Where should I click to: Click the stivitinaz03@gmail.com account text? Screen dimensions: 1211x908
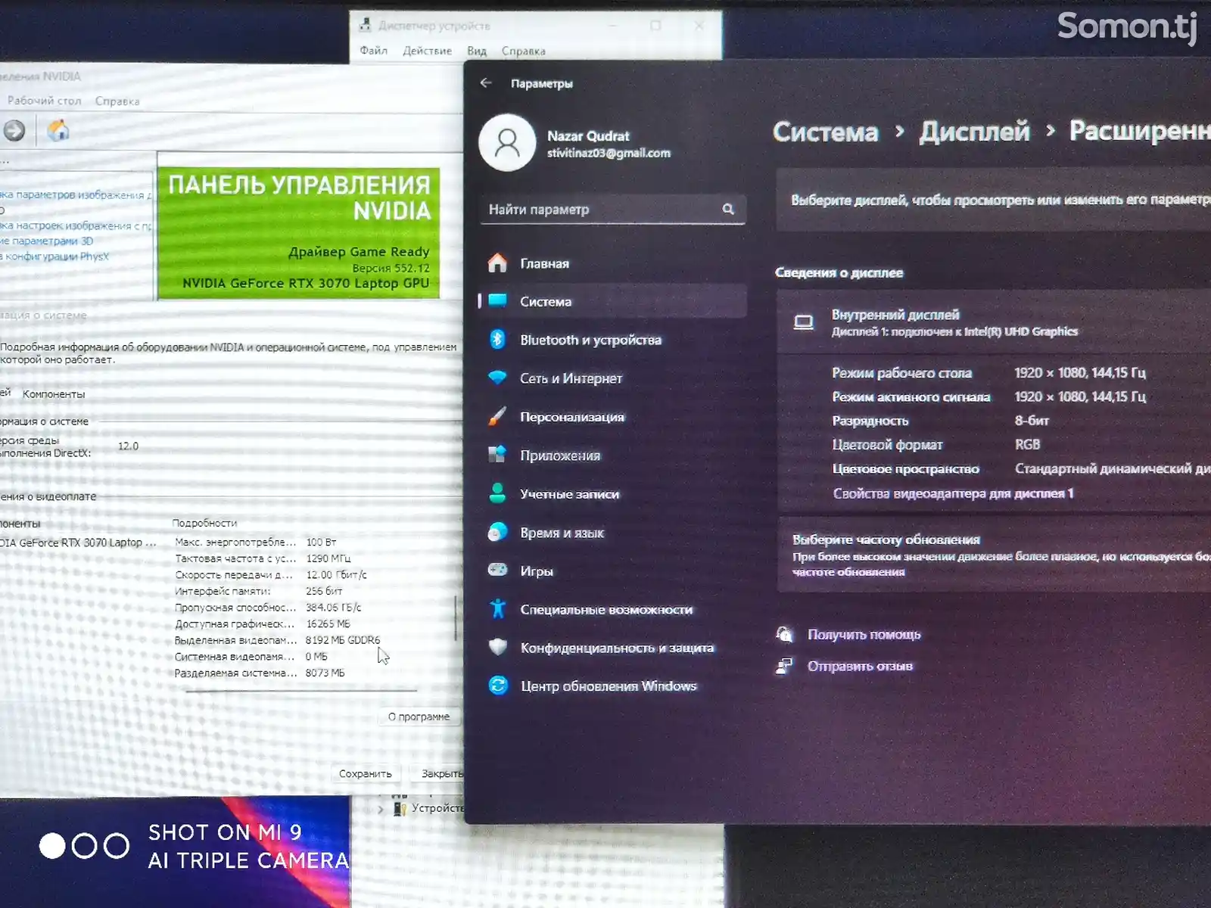[x=609, y=153]
